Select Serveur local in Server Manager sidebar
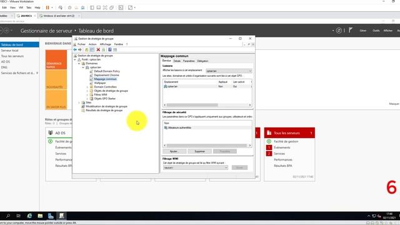Screen dimensions: 400x225 (10, 51)
